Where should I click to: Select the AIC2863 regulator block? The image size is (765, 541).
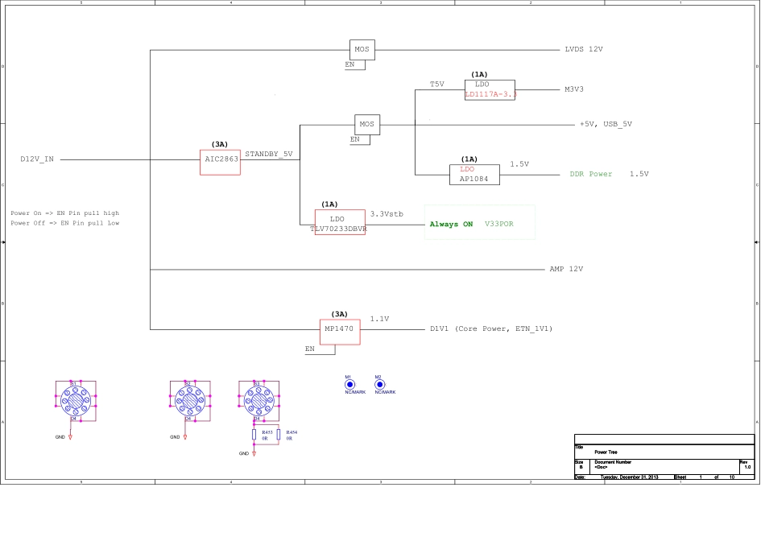pos(220,161)
